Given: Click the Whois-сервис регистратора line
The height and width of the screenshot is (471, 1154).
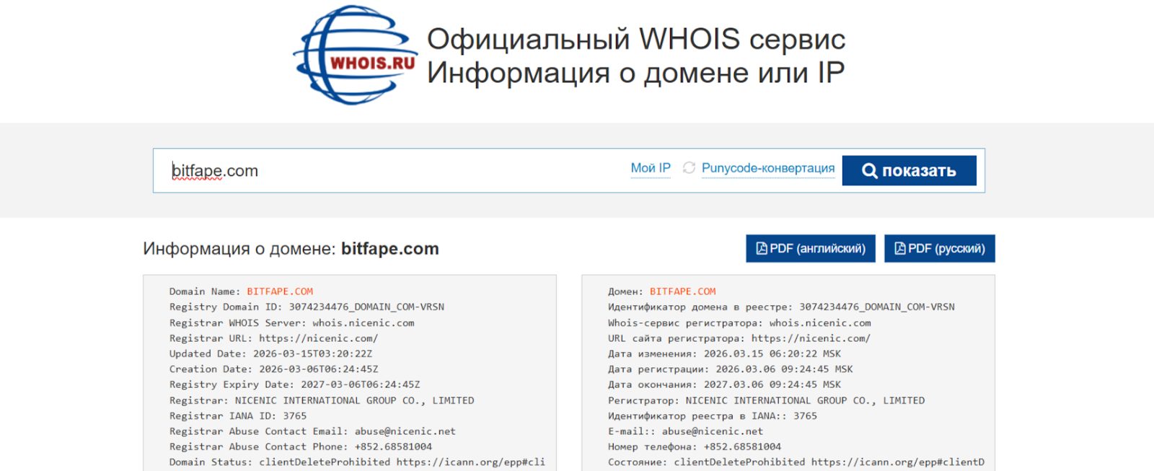Looking at the screenshot, I should tap(739, 323).
